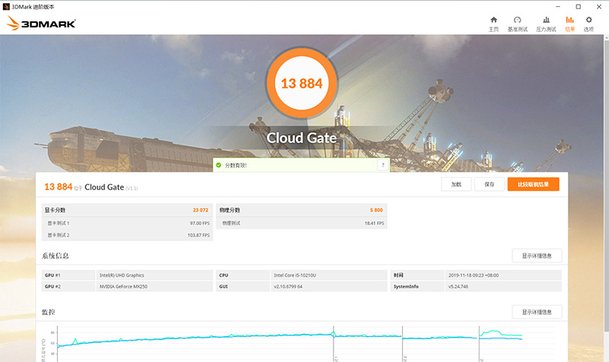The height and width of the screenshot is (362, 609).
Task: Close the 3DMark window
Action: click(x=599, y=7)
